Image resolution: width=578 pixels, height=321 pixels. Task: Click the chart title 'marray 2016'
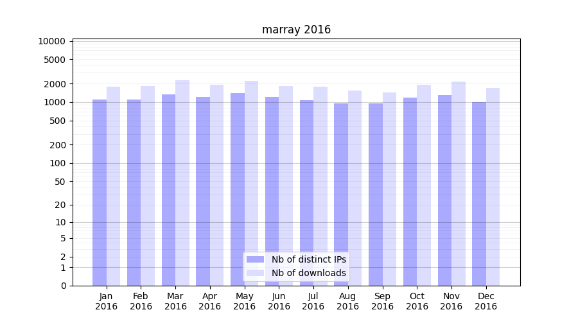[x=296, y=30]
